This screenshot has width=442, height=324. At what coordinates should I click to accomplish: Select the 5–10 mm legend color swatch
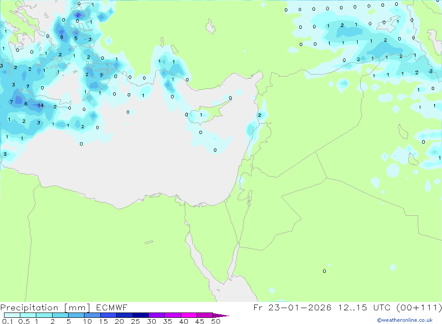tap(76, 315)
